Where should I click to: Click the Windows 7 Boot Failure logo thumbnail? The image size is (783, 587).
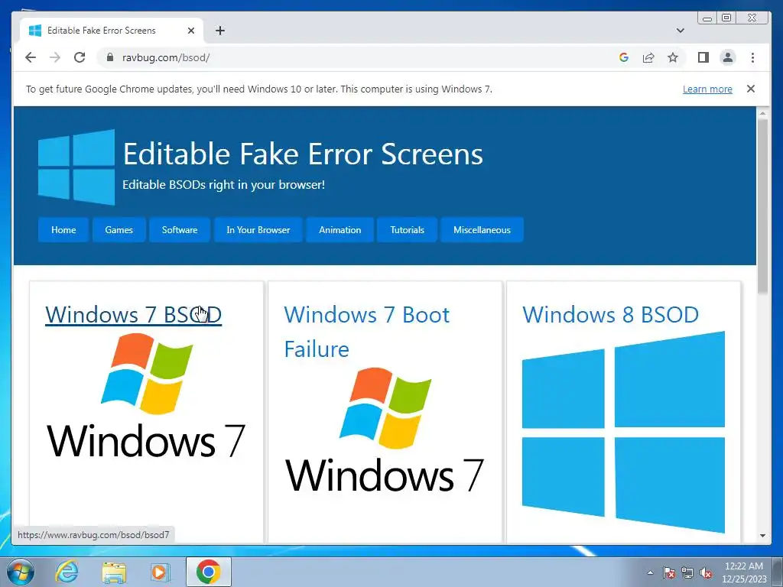coord(385,430)
